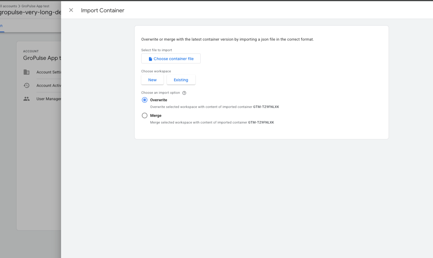This screenshot has height=258, width=433.
Task: Select the Overwrite import option
Action: pos(158,100)
